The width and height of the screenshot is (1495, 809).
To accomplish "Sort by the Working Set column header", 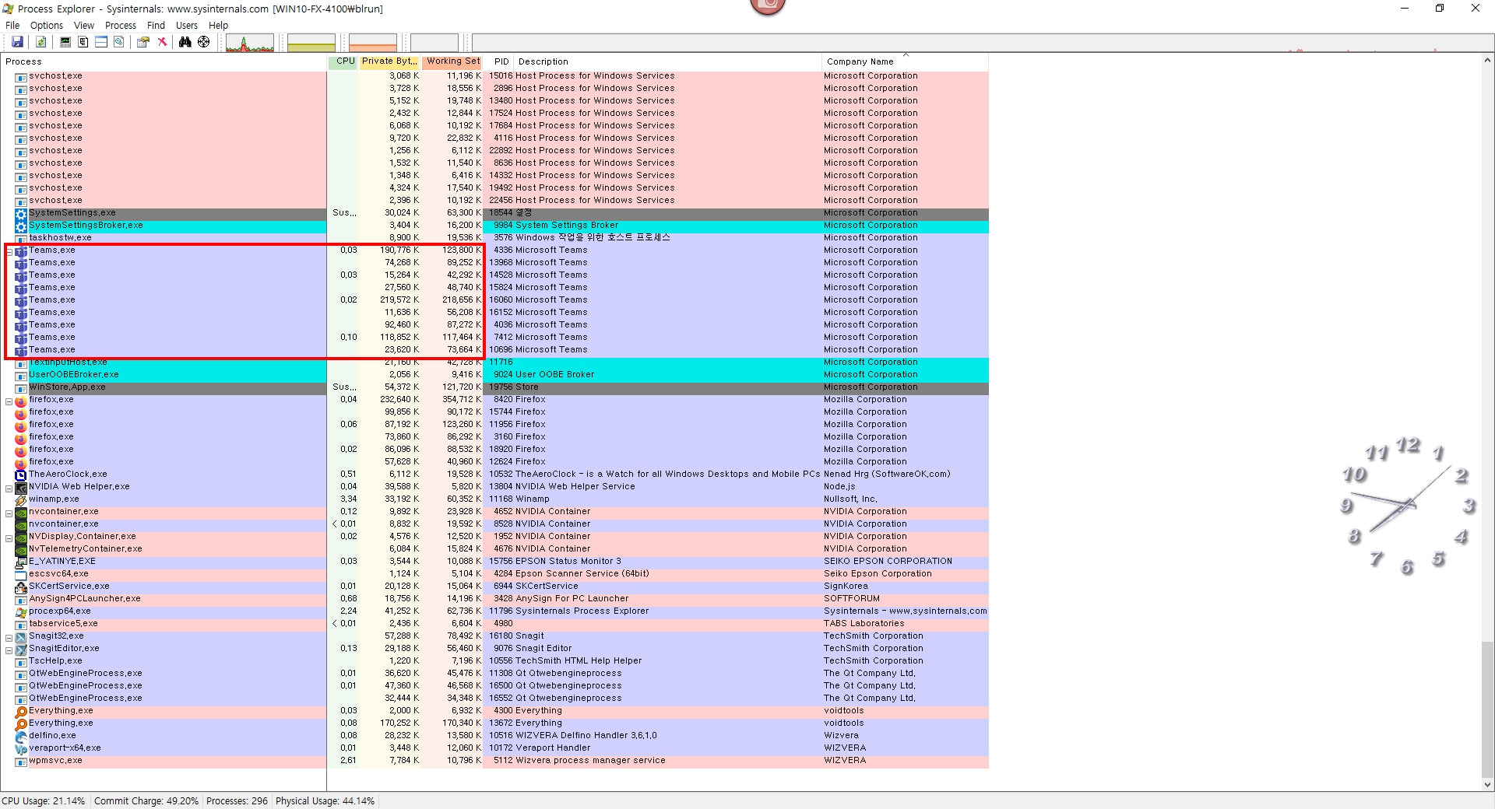I will (452, 61).
